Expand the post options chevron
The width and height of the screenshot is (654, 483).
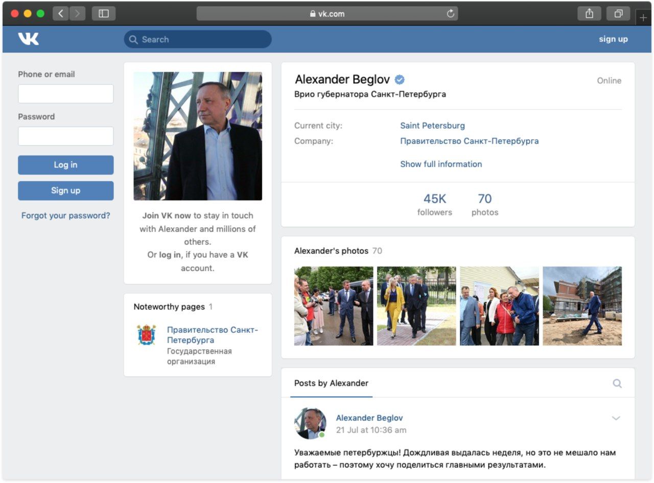point(616,418)
